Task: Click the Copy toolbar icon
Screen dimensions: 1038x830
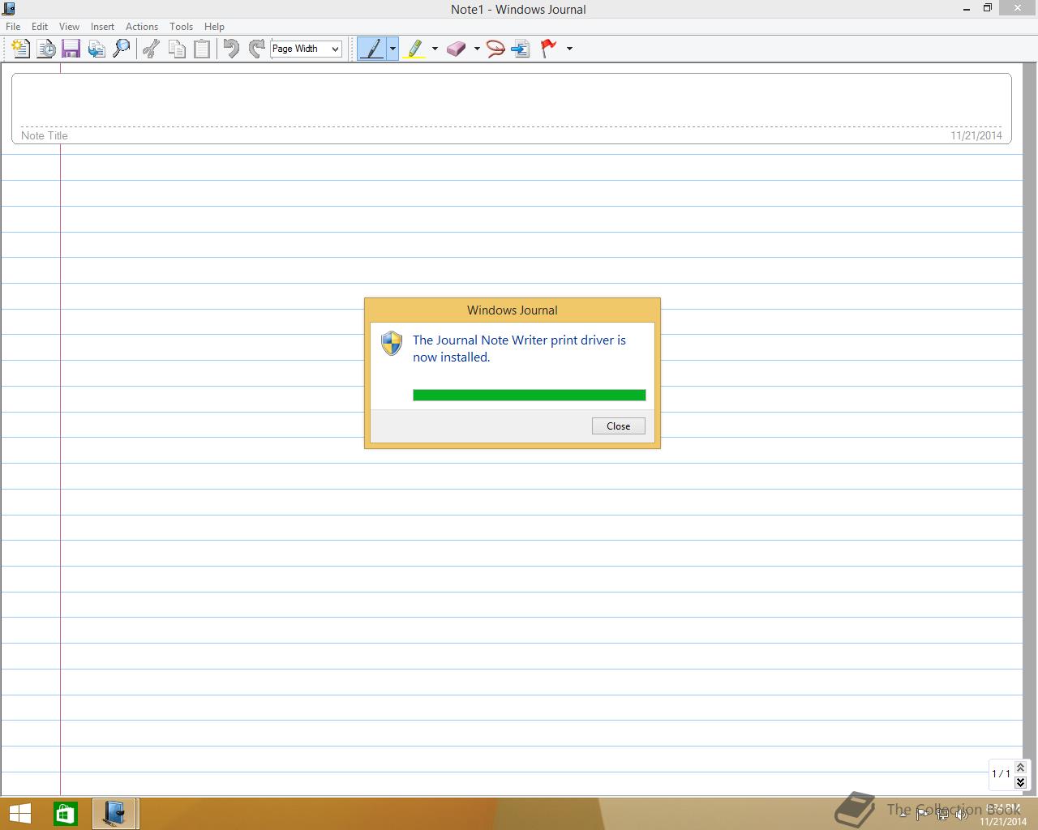Action: (176, 49)
